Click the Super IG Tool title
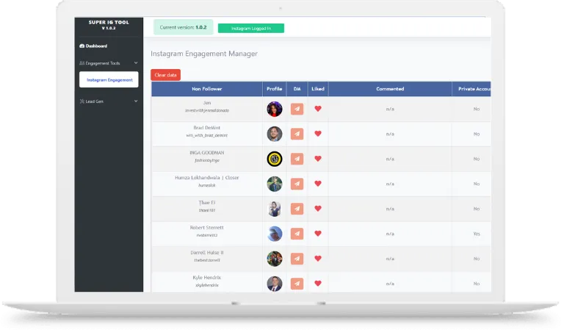 point(109,22)
